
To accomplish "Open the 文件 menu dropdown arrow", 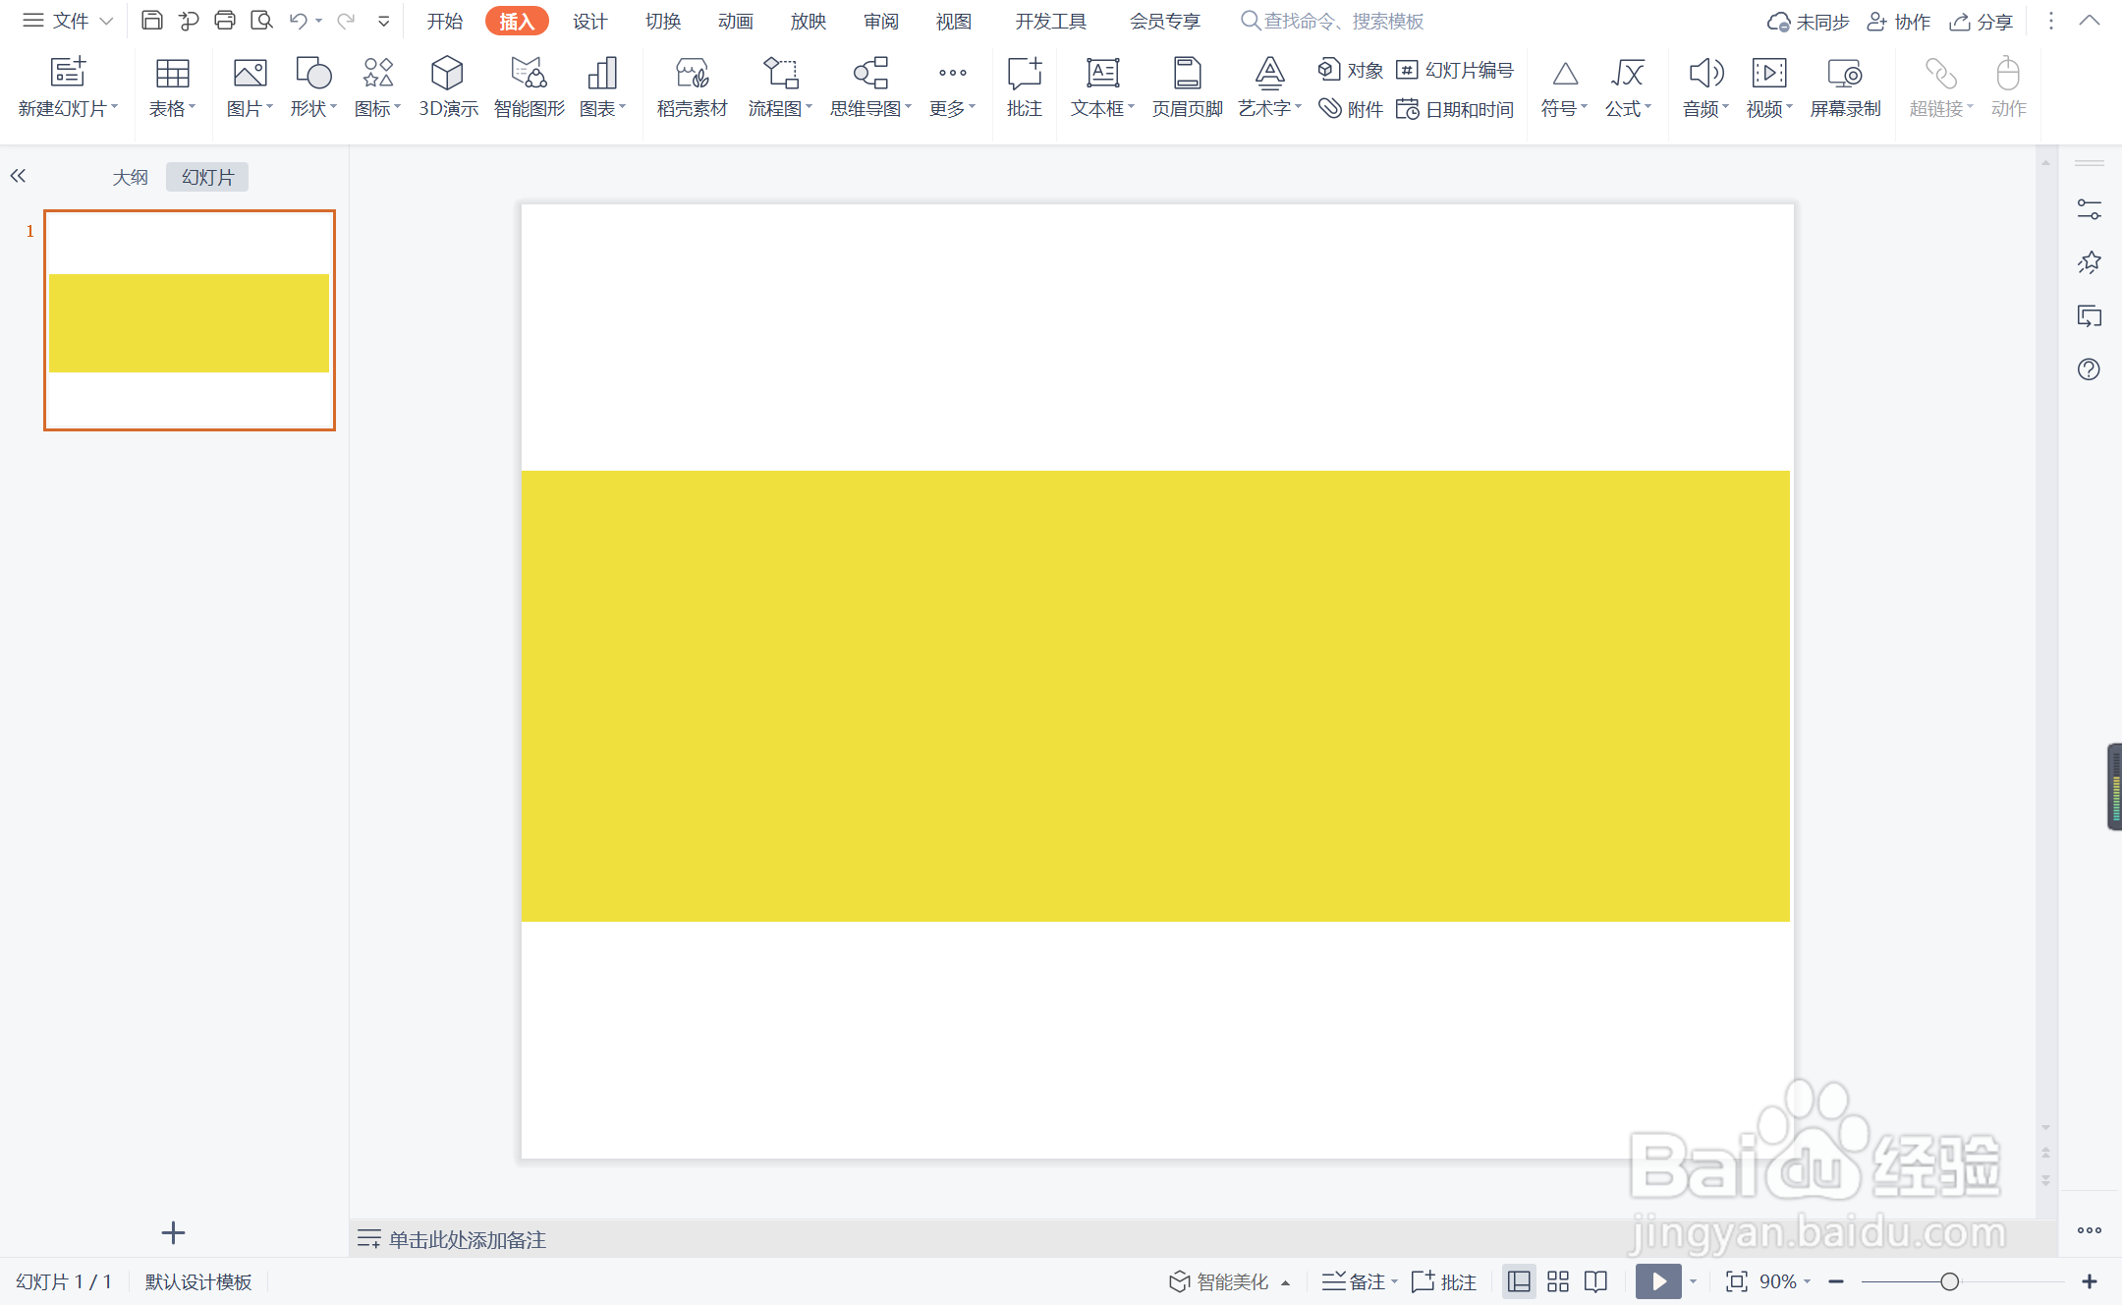I will tap(106, 21).
